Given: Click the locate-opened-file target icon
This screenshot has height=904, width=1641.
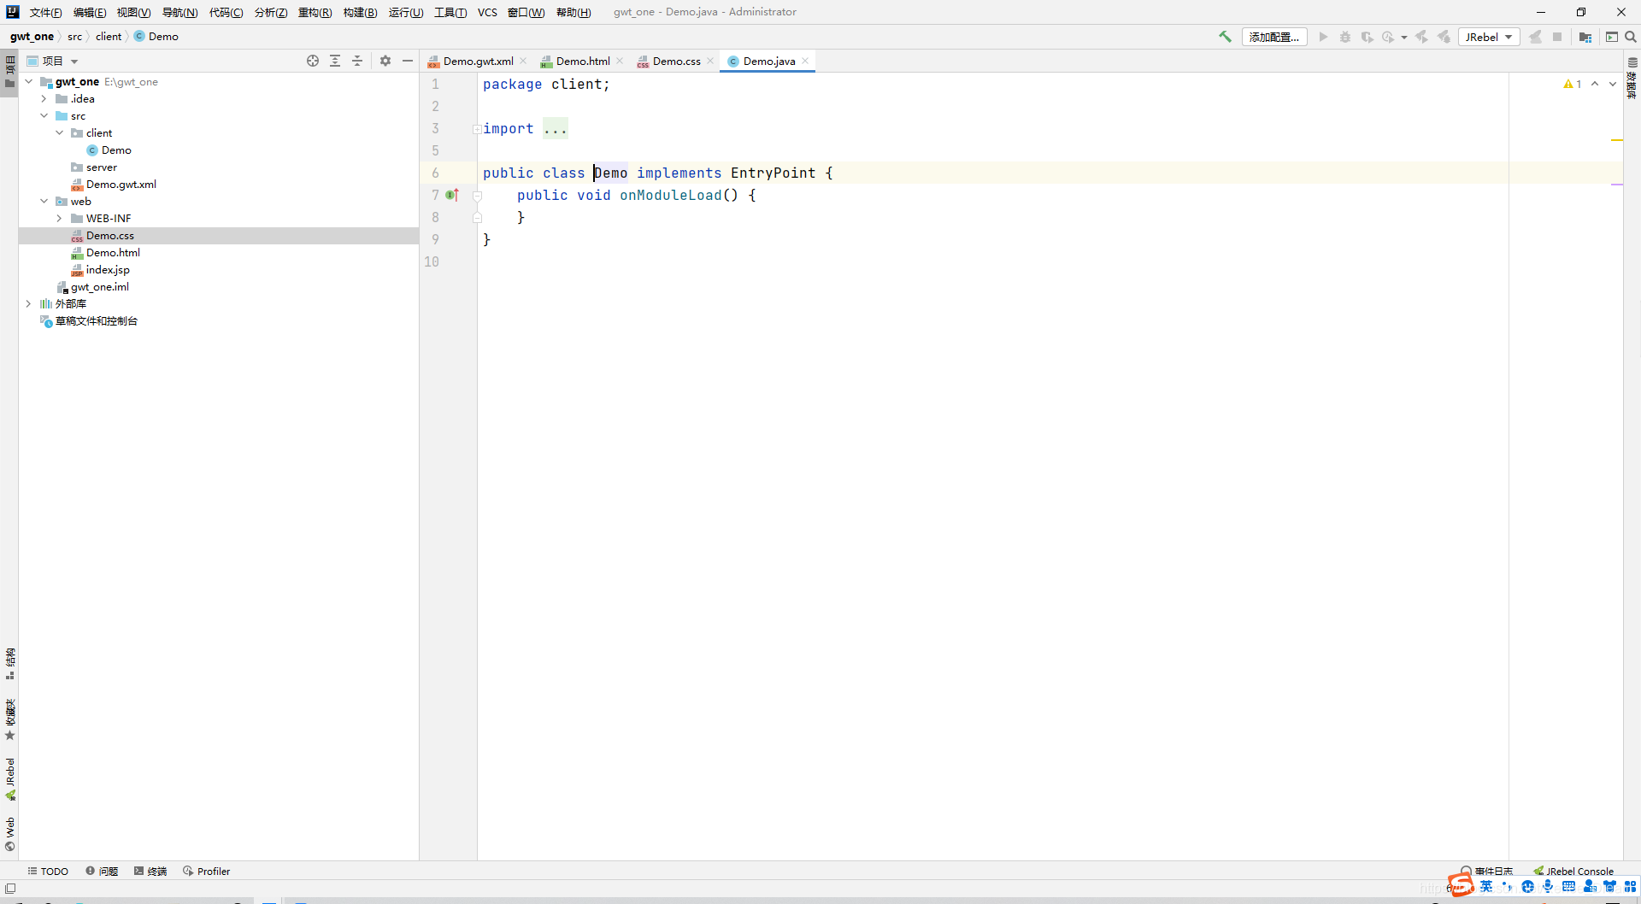Looking at the screenshot, I should 313,61.
